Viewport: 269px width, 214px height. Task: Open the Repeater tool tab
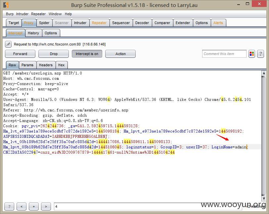pyautogui.click(x=99, y=23)
